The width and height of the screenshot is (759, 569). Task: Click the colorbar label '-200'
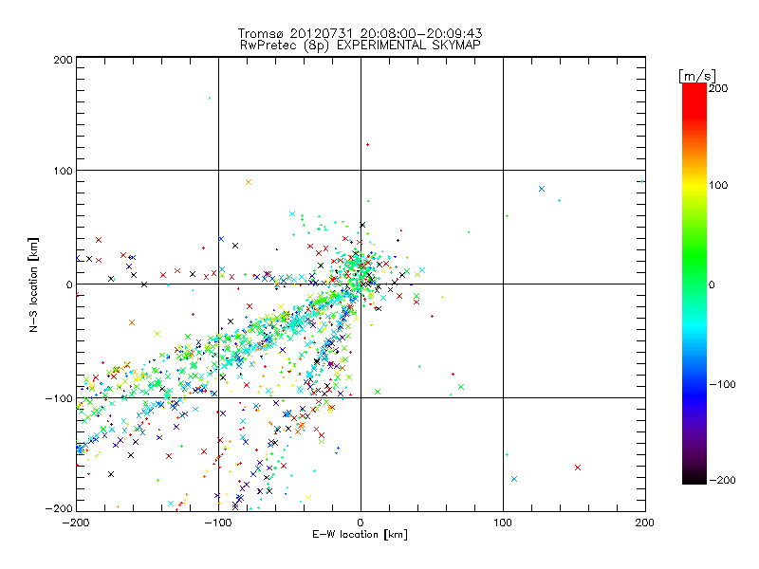point(722,480)
